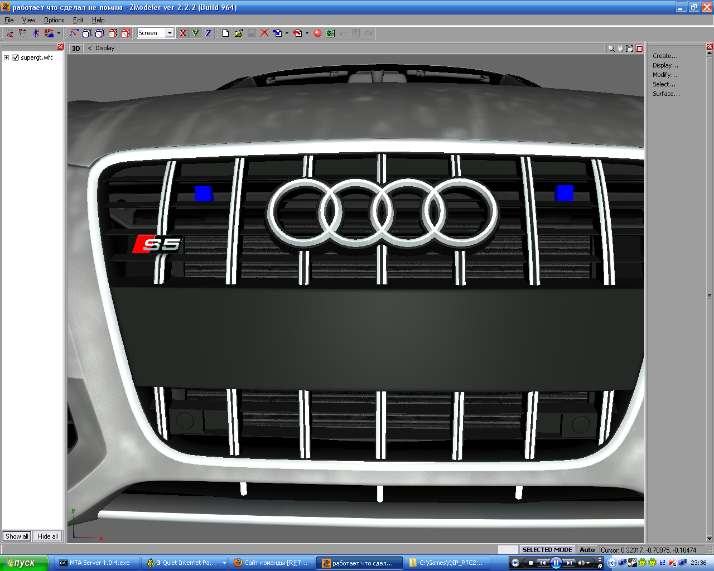Click the viewport zoom-extents icon
The width and height of the screenshot is (714, 571).
pos(629,49)
